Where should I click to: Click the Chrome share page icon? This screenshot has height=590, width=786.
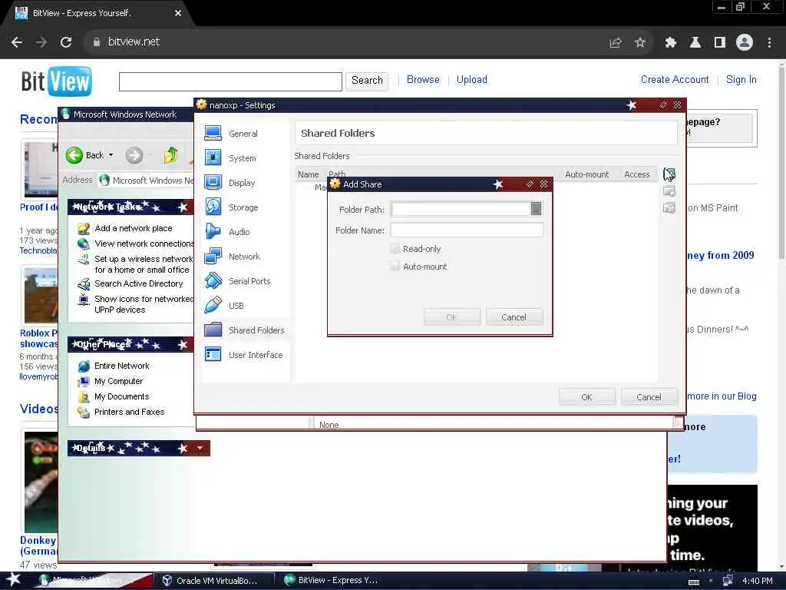click(x=616, y=43)
